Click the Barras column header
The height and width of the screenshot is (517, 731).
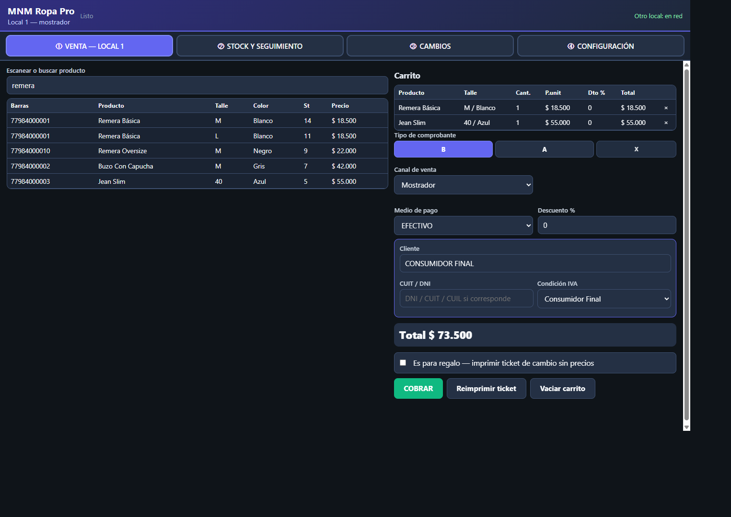(20, 106)
